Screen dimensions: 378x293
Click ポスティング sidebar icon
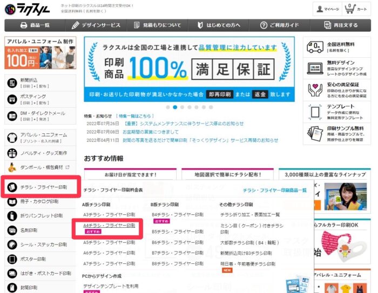[12, 99]
